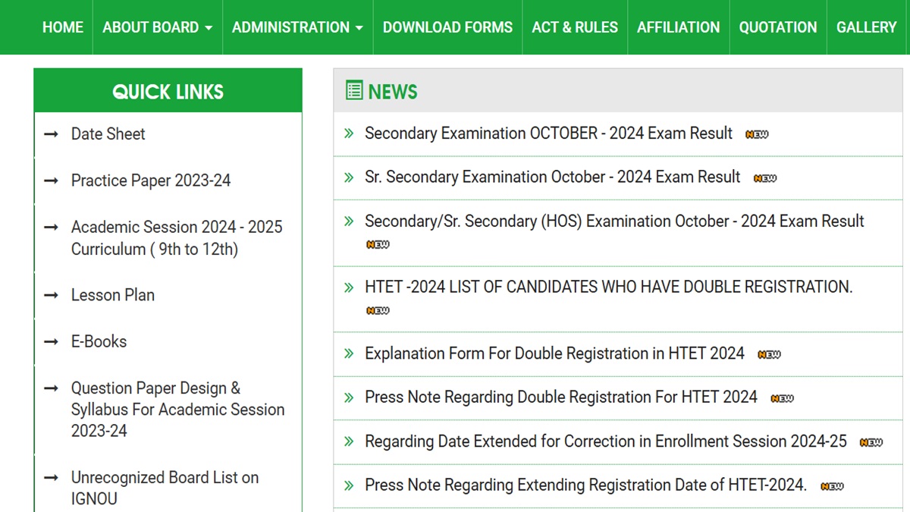Image resolution: width=910 pixels, height=512 pixels.
Task: Click the NEWS section heading text
Action: [393, 92]
